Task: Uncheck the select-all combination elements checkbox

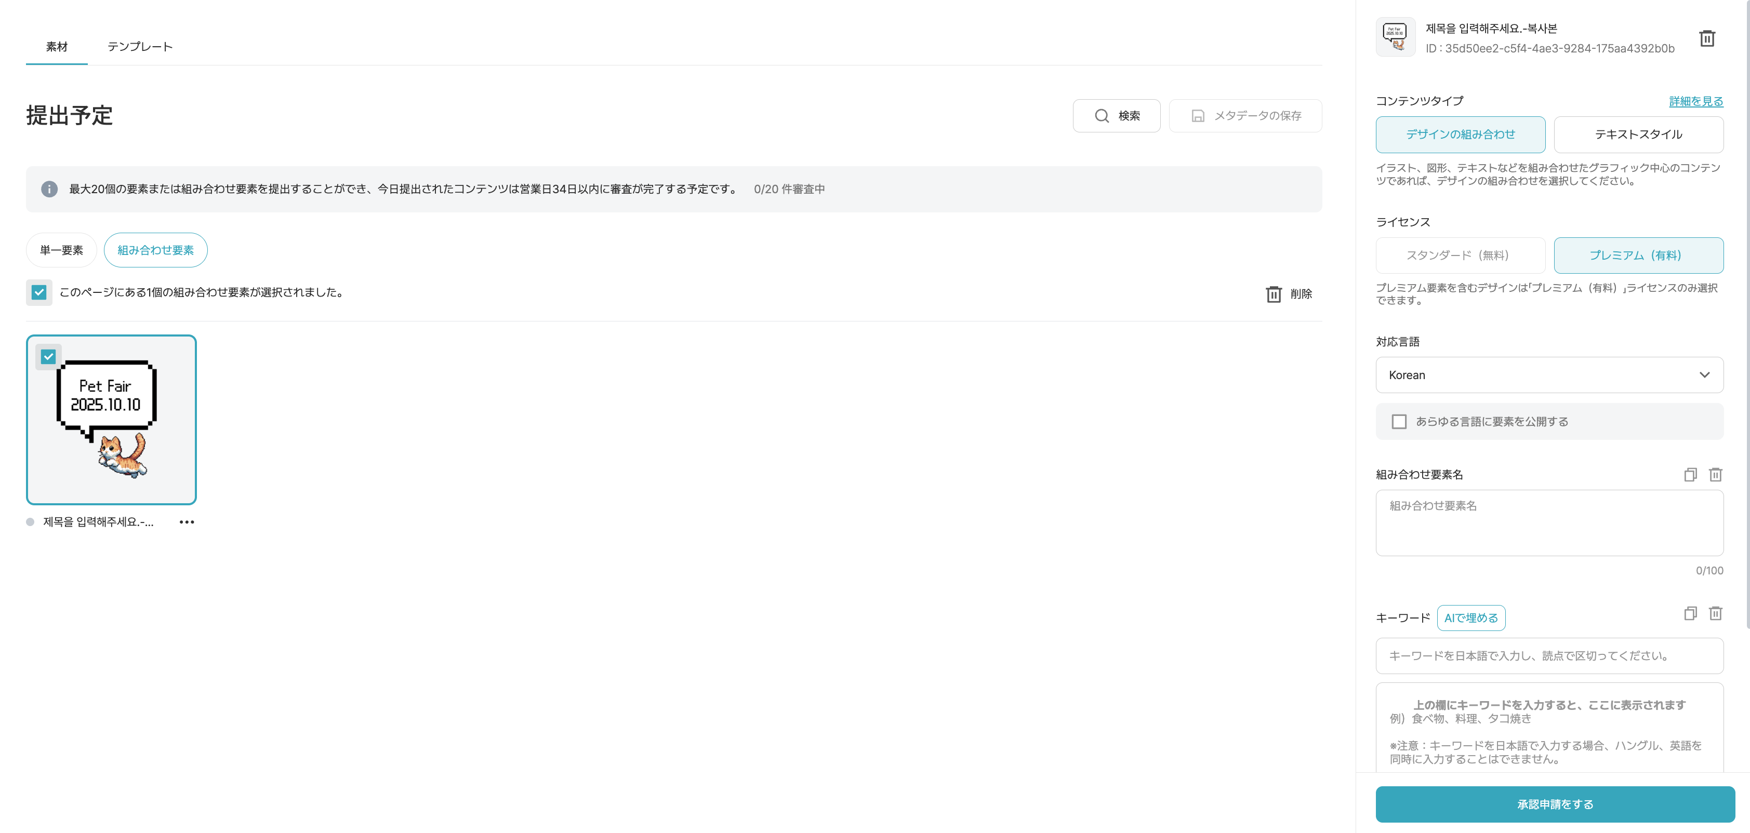Action: coord(39,292)
